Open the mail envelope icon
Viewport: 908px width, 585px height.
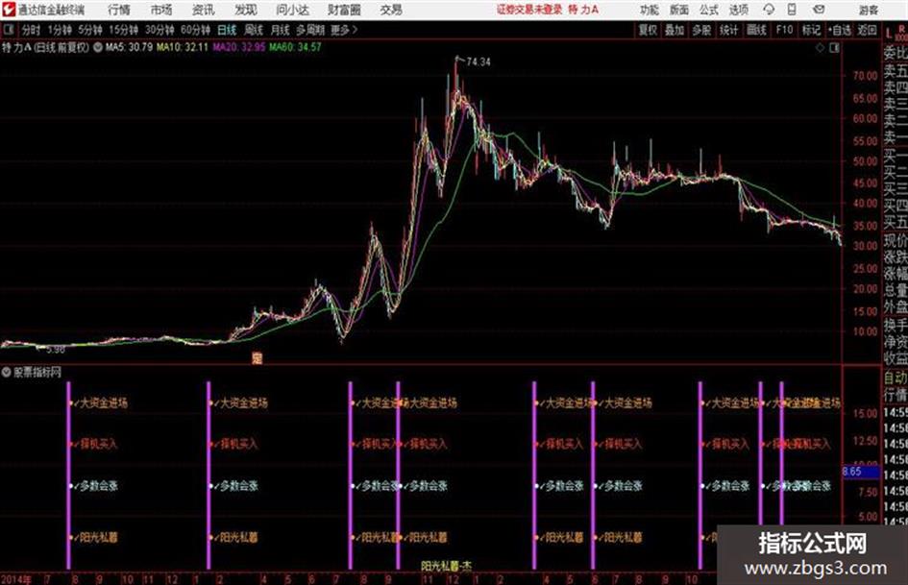coord(819,10)
